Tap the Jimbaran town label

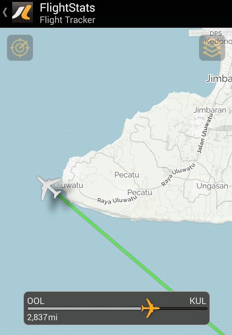210,110
